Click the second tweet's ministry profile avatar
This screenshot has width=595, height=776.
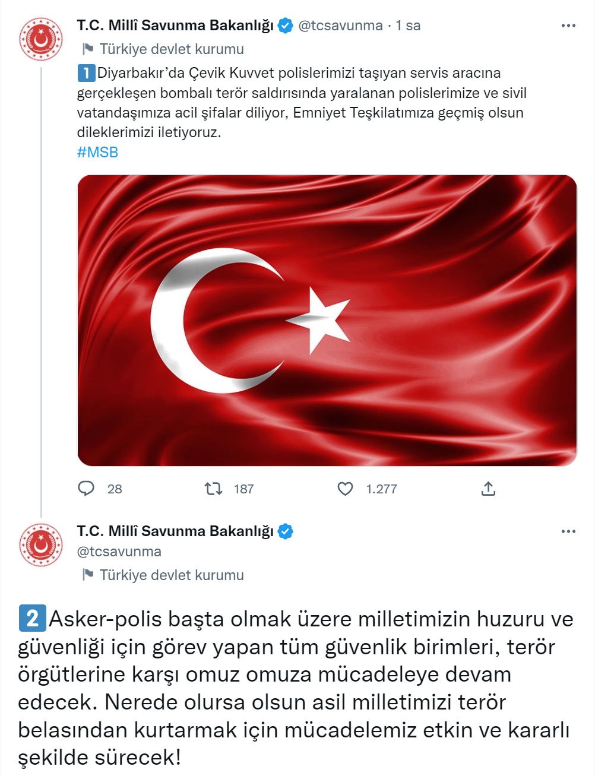click(x=41, y=544)
